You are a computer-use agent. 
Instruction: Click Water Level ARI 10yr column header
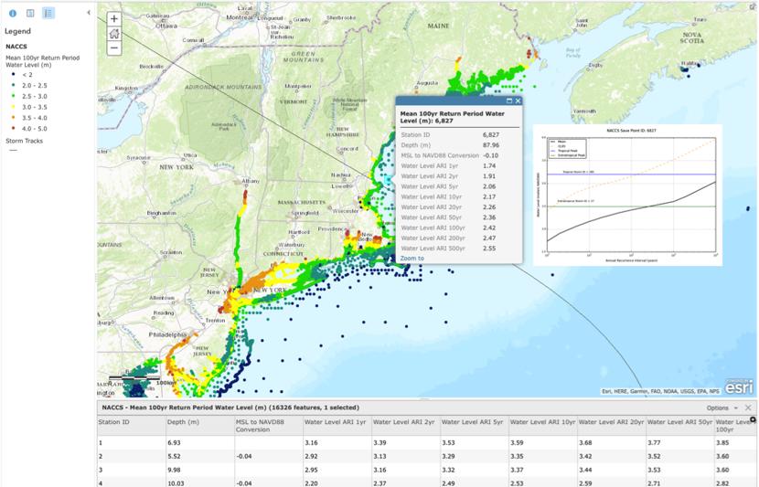[x=542, y=423]
